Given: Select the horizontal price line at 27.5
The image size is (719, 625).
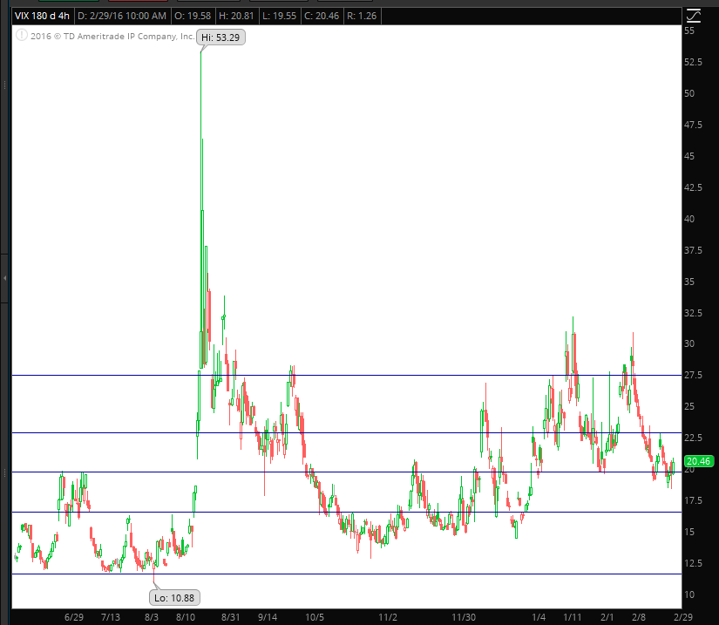Looking at the screenshot, I should click(347, 376).
